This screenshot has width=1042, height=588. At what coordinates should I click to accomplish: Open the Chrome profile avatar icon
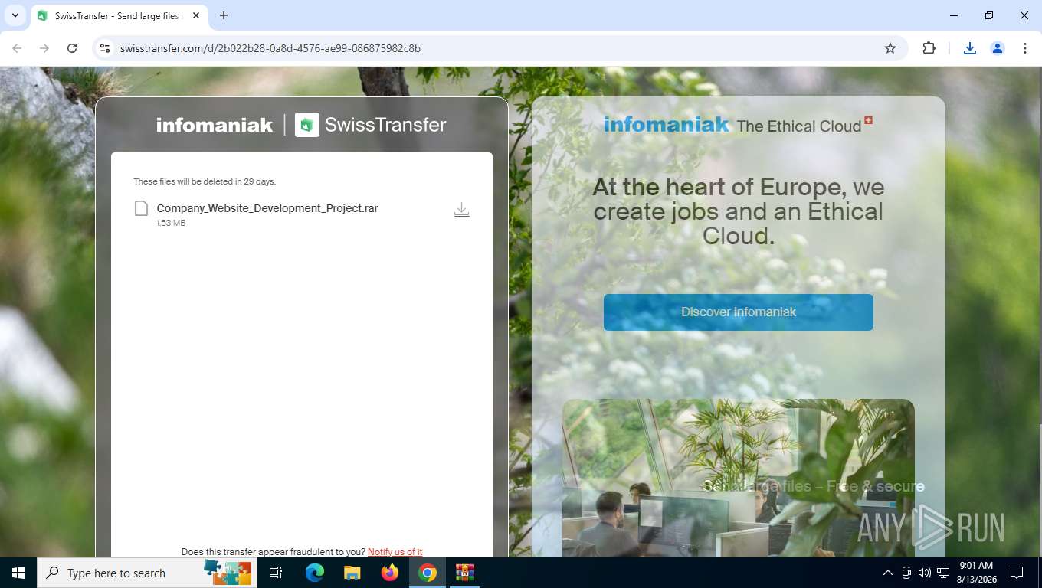click(998, 48)
